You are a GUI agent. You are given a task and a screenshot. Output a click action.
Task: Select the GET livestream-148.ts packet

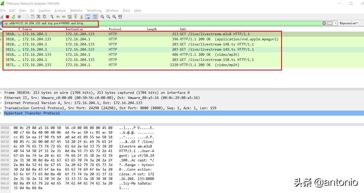pyautogui.click(x=182, y=44)
